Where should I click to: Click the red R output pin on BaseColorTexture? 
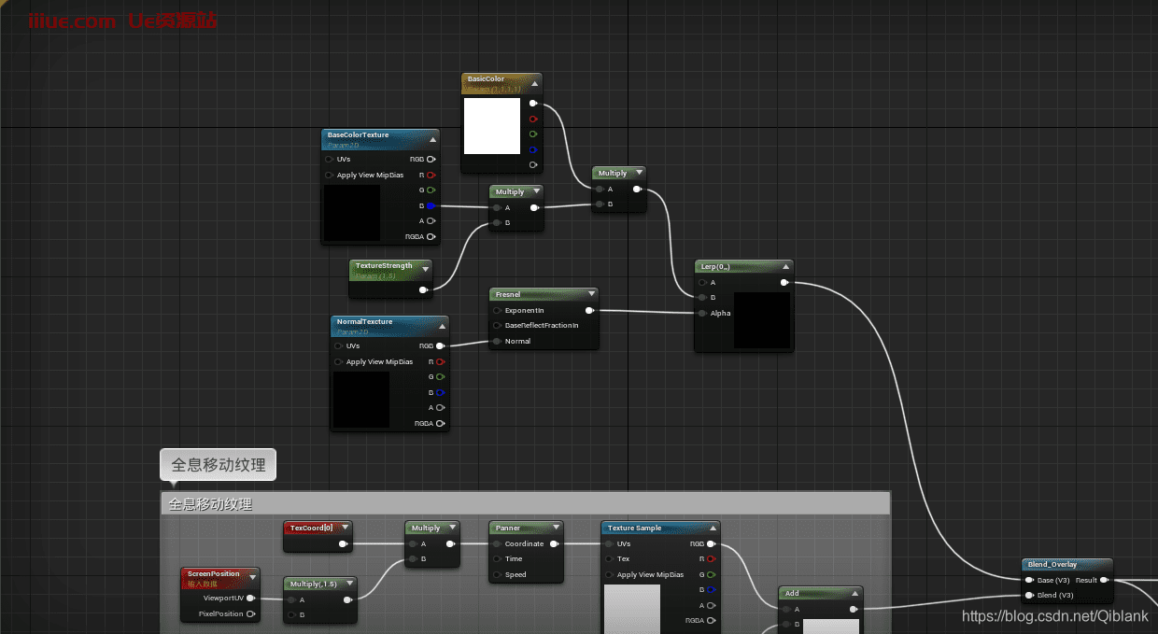pyautogui.click(x=431, y=175)
